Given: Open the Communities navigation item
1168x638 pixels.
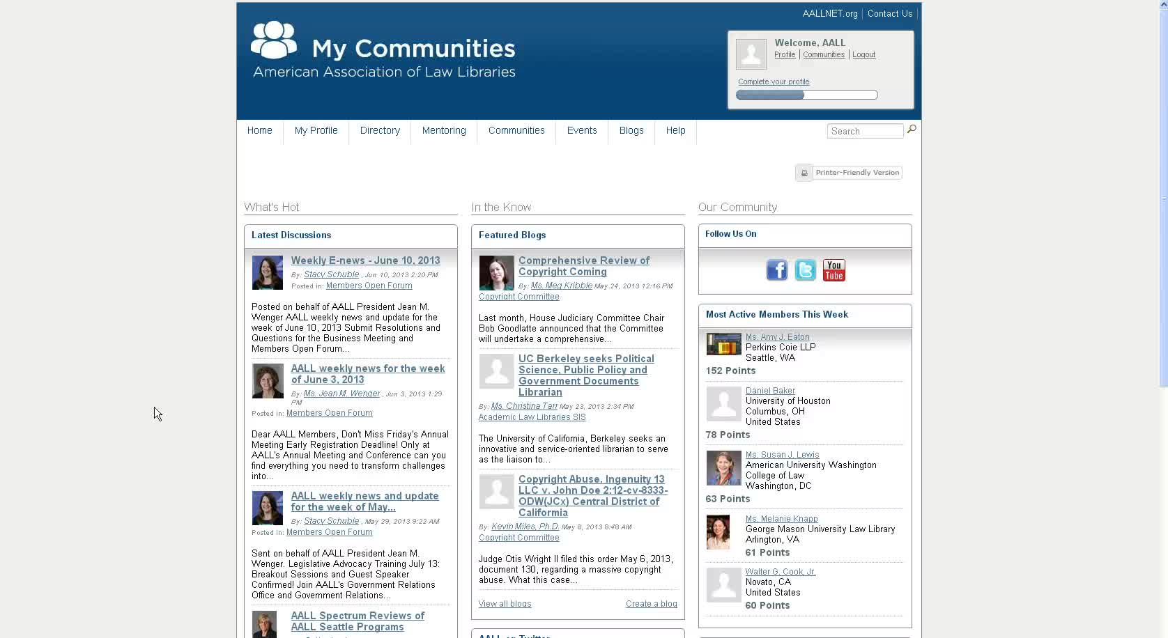Looking at the screenshot, I should [x=516, y=130].
